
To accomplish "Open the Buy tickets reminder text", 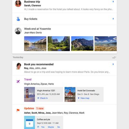I will [x=31, y=19].
